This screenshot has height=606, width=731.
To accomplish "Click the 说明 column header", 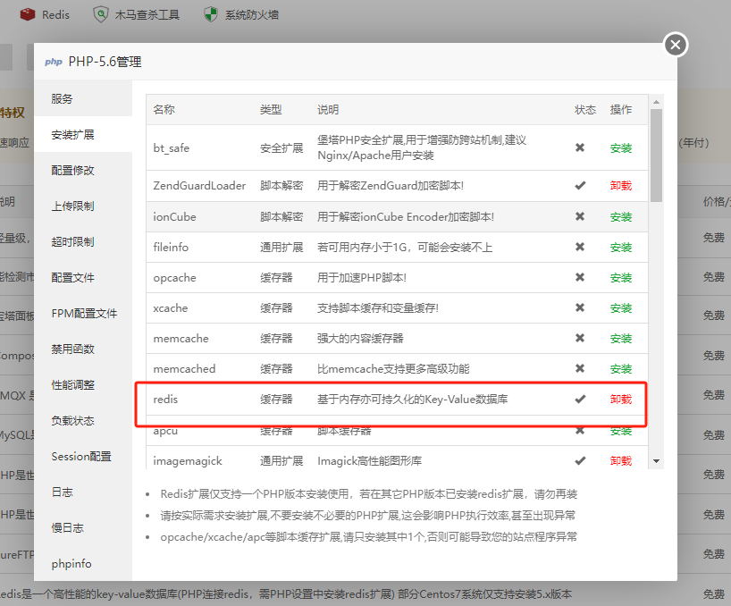I will pyautogui.click(x=328, y=110).
